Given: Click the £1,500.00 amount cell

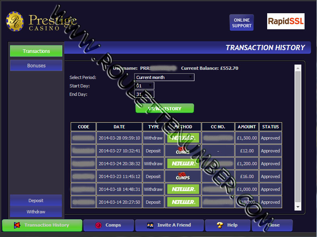Looking at the screenshot, I should pyautogui.click(x=247, y=138).
